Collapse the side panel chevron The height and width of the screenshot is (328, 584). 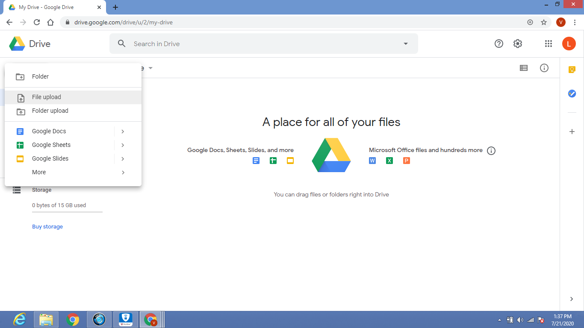572,299
